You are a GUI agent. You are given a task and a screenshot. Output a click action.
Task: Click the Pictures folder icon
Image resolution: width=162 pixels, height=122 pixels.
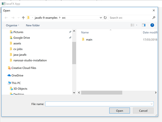(11, 32)
